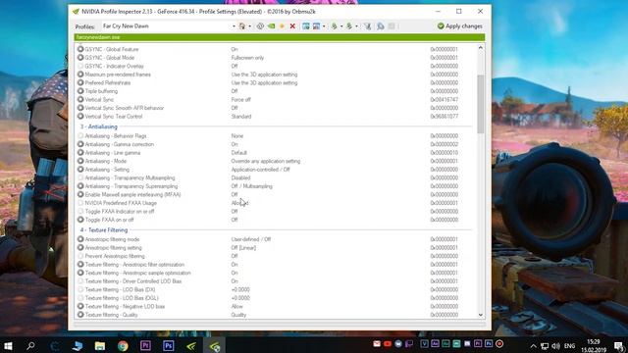Open dropdown arrow next to import icon
This screenshot has width=628, height=353.
point(356,26)
